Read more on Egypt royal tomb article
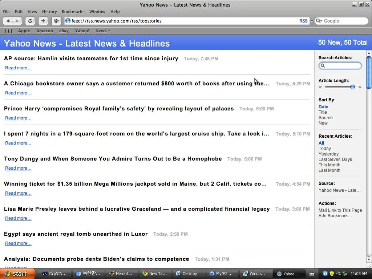The image size is (372, 279). pyautogui.click(x=18, y=243)
